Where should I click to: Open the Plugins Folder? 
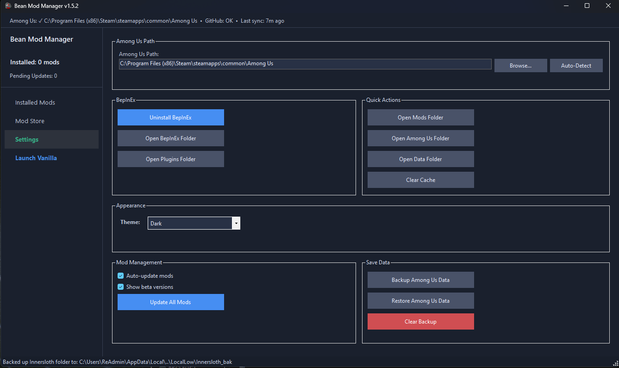[x=170, y=159]
